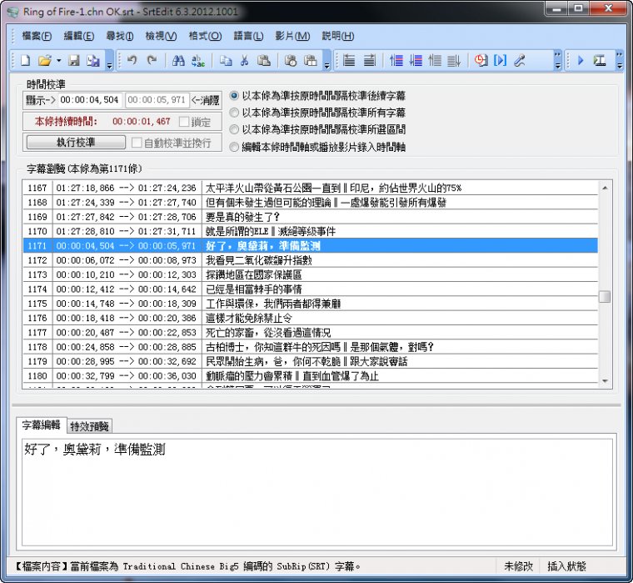633x583 pixels.
Task: Click the Save As icon
Action: (x=93, y=61)
